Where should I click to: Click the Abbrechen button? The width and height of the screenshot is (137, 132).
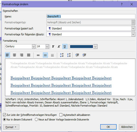click(x=127, y=127)
